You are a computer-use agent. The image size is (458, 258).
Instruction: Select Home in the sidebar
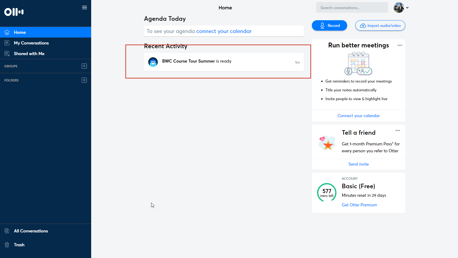coord(20,32)
